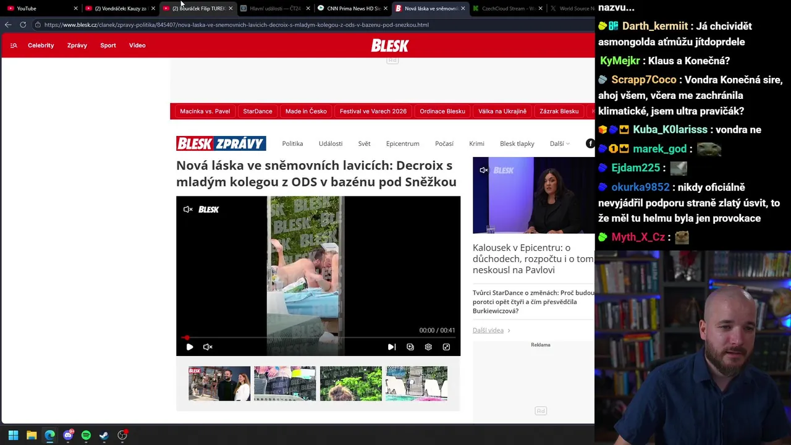Unmute using the speaker icon in control bar
Image resolution: width=791 pixels, height=445 pixels.
(208, 347)
